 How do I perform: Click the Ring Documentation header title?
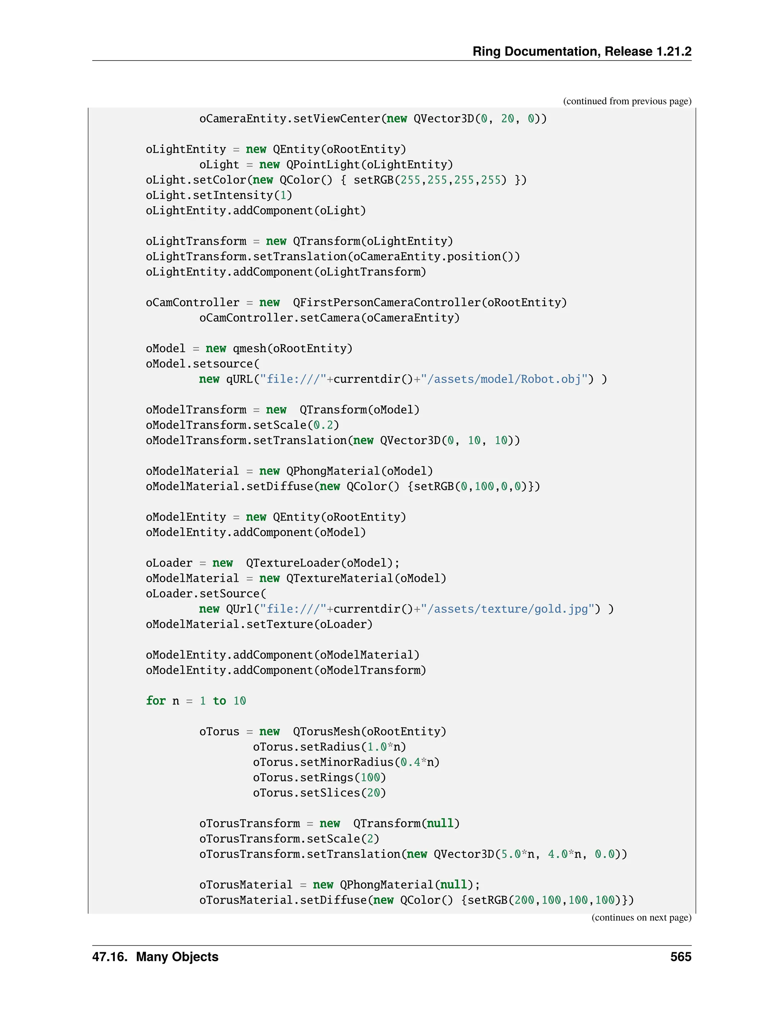point(581,51)
